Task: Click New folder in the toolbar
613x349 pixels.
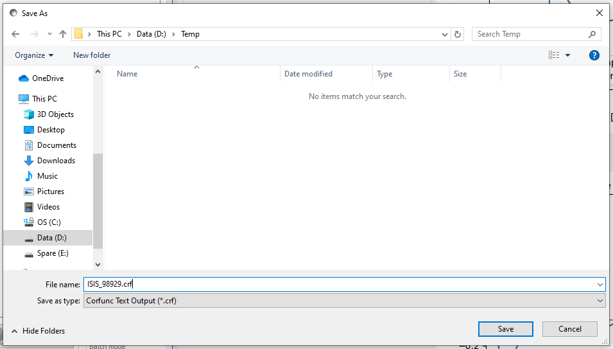Action: [x=92, y=55]
